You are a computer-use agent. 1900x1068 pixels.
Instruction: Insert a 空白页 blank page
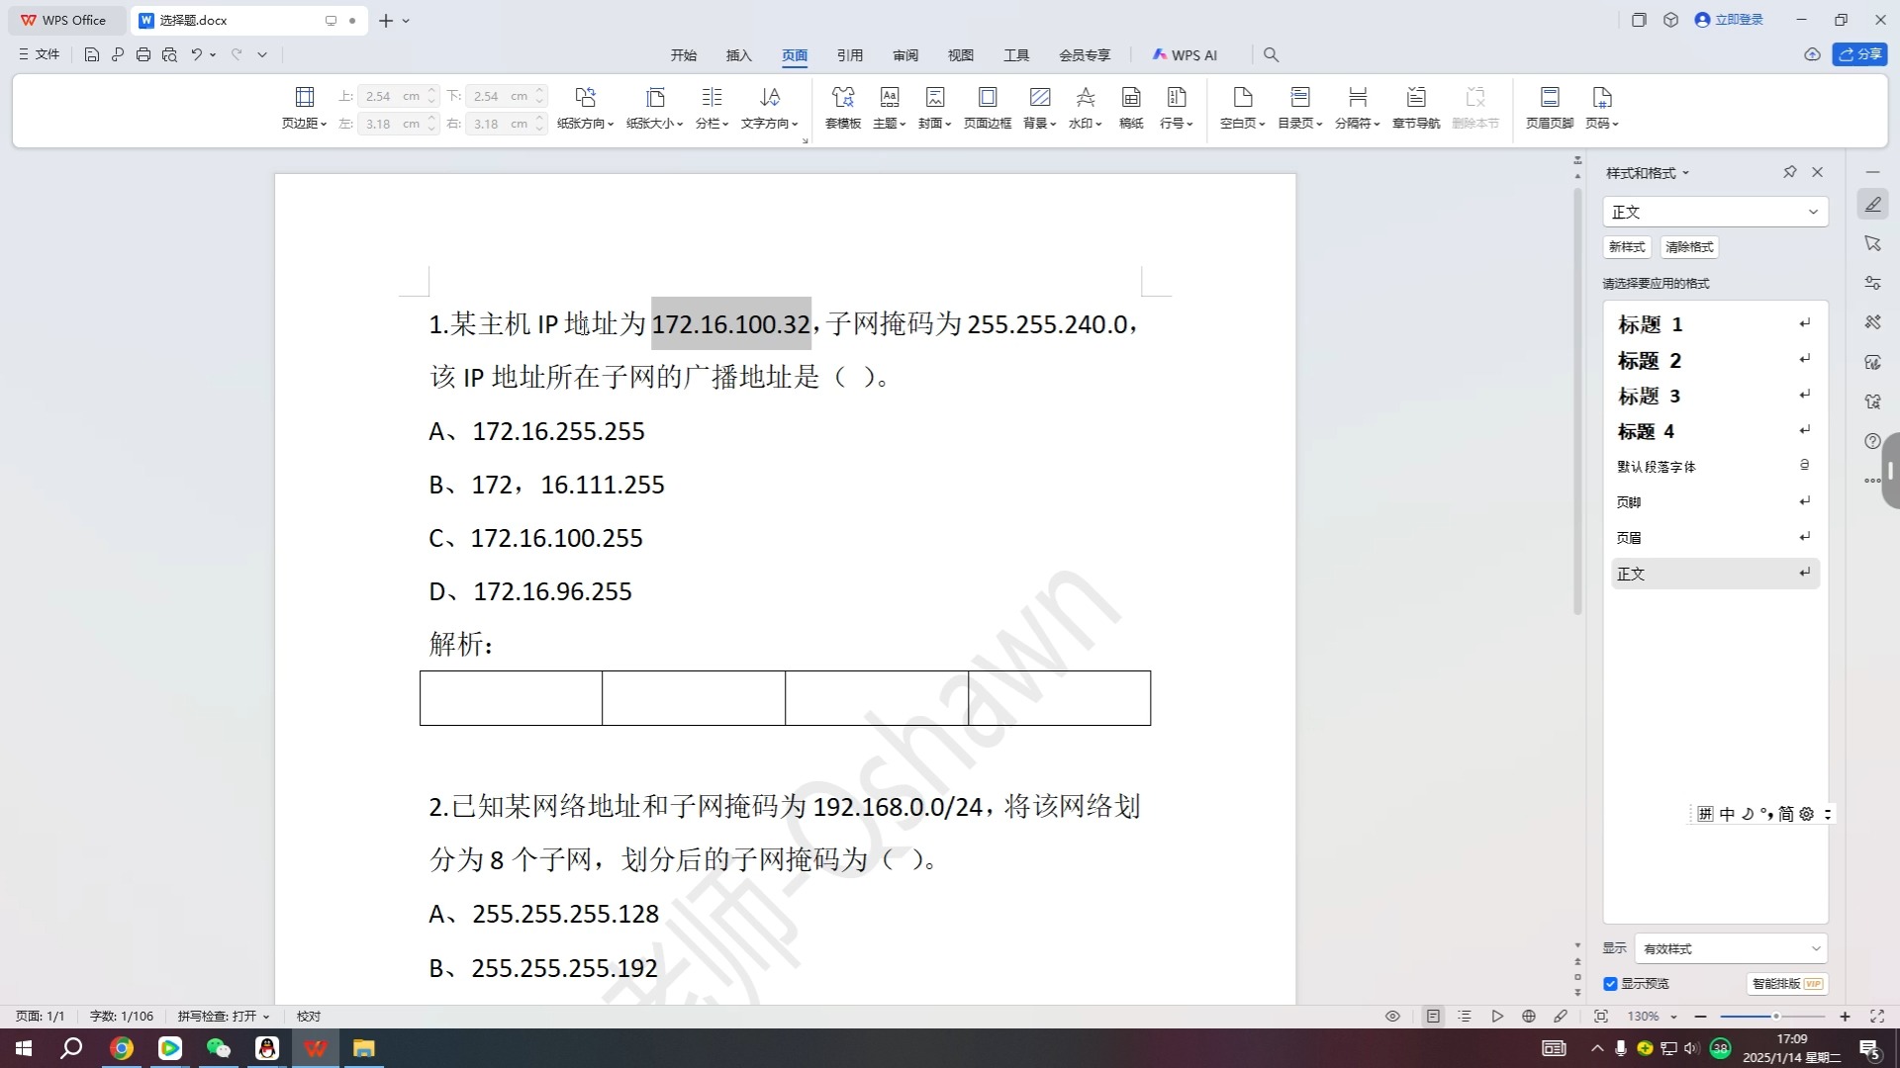[x=1239, y=107]
